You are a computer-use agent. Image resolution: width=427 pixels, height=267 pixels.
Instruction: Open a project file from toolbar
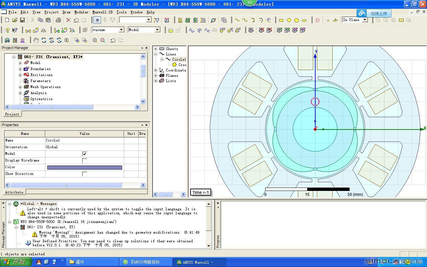tap(15, 20)
